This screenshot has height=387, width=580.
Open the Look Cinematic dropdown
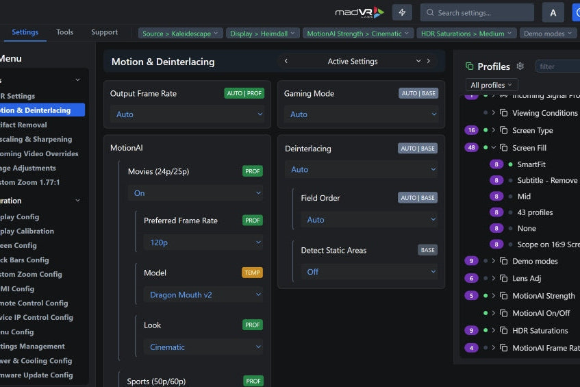tap(203, 347)
